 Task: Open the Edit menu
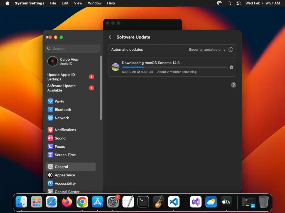click(65, 3)
